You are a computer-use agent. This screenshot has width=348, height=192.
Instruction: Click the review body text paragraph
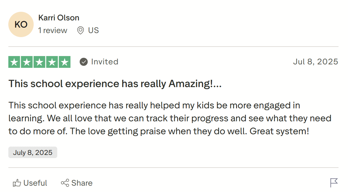170,118
